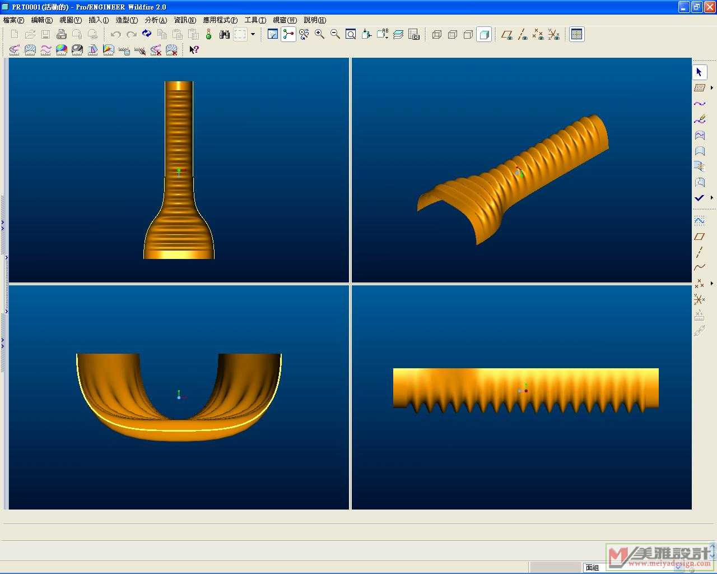Toggle datum axes display

pos(523,34)
